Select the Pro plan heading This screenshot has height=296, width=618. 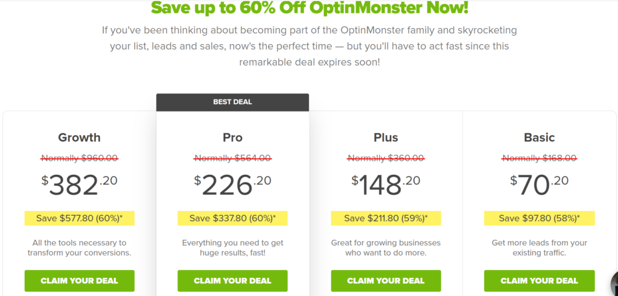click(232, 137)
